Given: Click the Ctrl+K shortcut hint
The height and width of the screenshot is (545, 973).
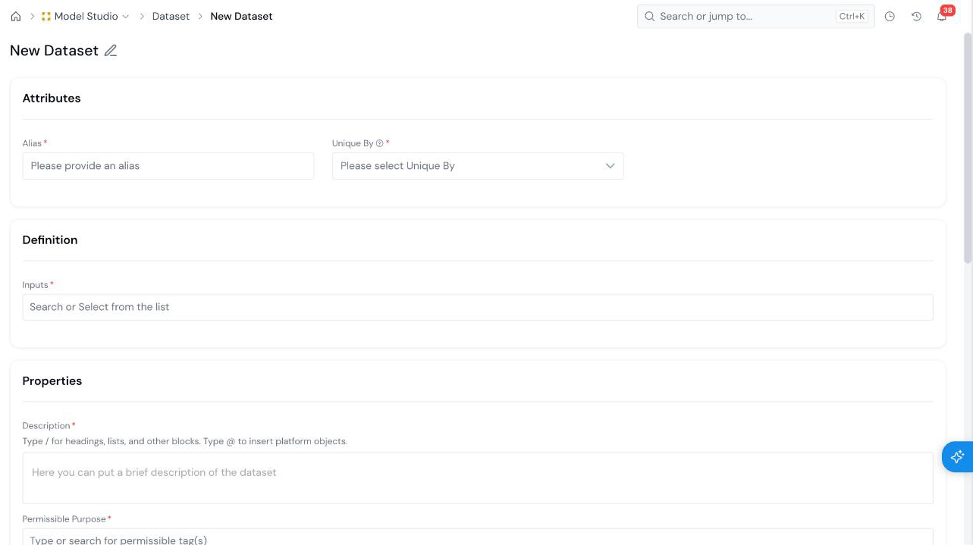Looking at the screenshot, I should 852,16.
